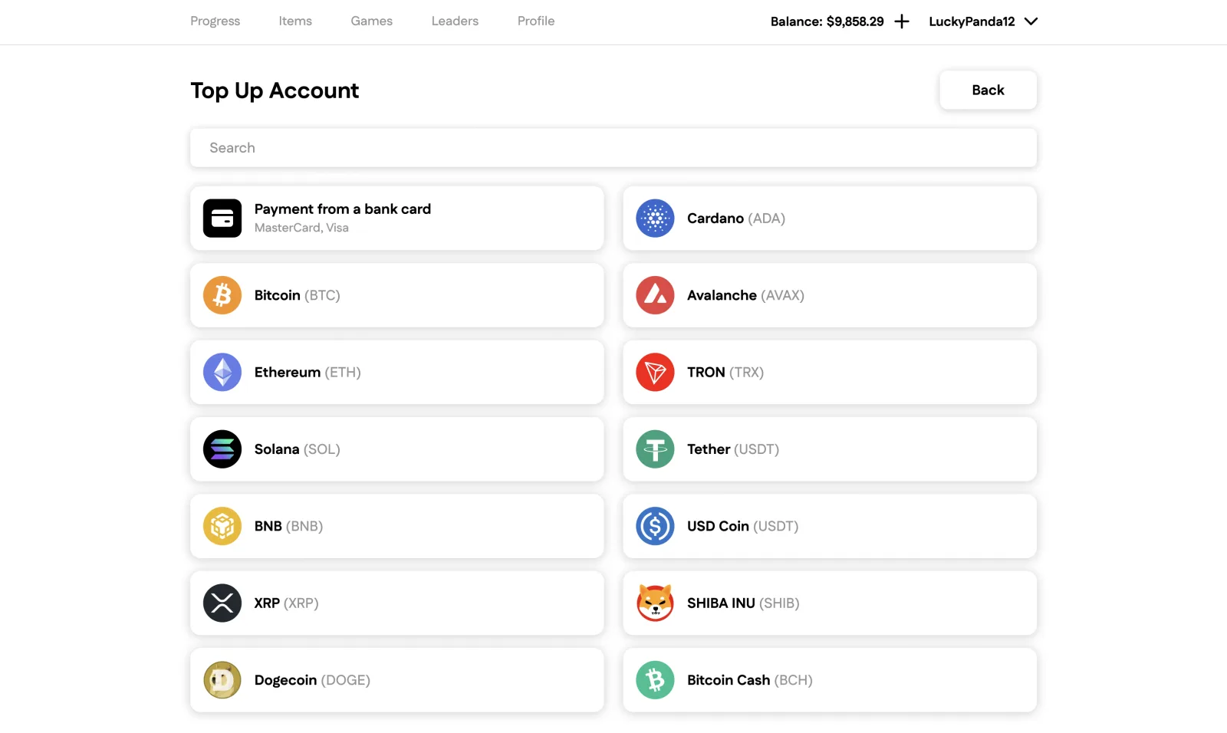Click the Dogecoin logo icon

222,680
